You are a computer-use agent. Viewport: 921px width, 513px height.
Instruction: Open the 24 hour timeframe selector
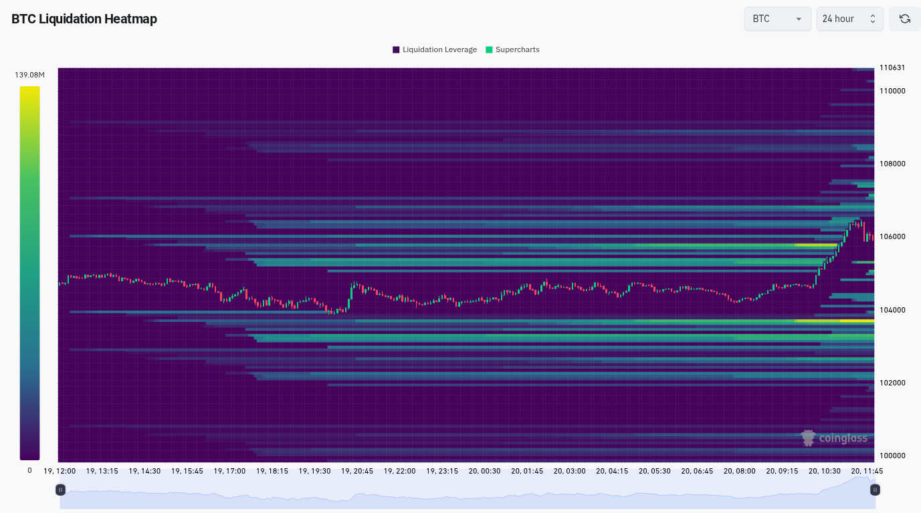point(848,19)
